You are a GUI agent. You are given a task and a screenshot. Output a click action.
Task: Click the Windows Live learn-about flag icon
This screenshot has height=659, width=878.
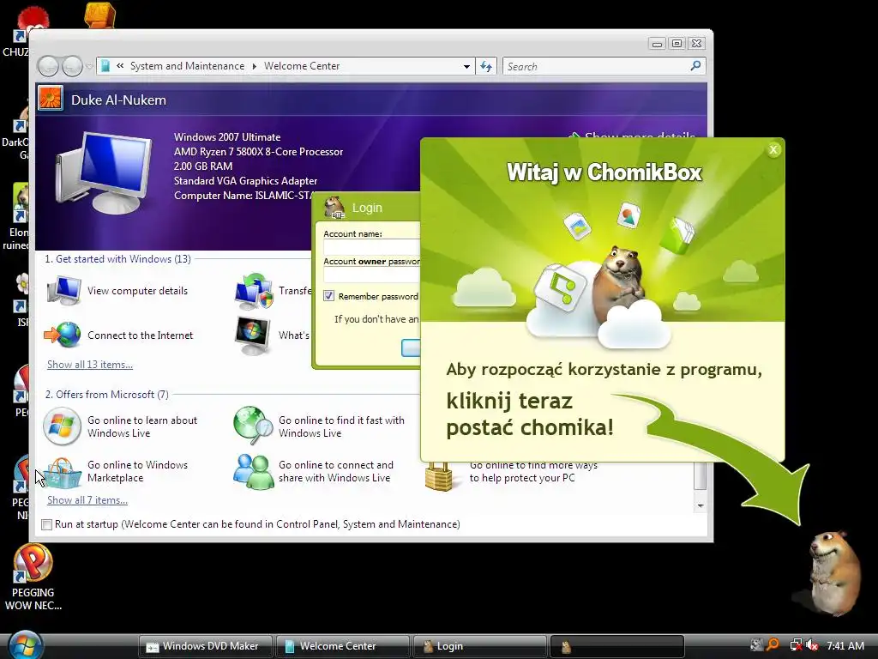point(62,426)
